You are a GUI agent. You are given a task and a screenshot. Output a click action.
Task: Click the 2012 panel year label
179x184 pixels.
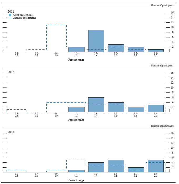(11, 72)
